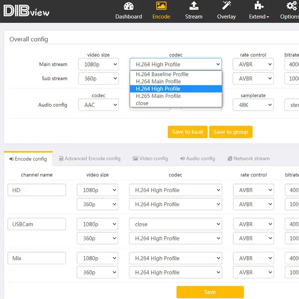Click the Save to group button

coord(231,132)
